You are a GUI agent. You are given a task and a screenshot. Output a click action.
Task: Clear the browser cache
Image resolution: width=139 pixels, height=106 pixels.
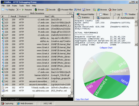[115, 10]
